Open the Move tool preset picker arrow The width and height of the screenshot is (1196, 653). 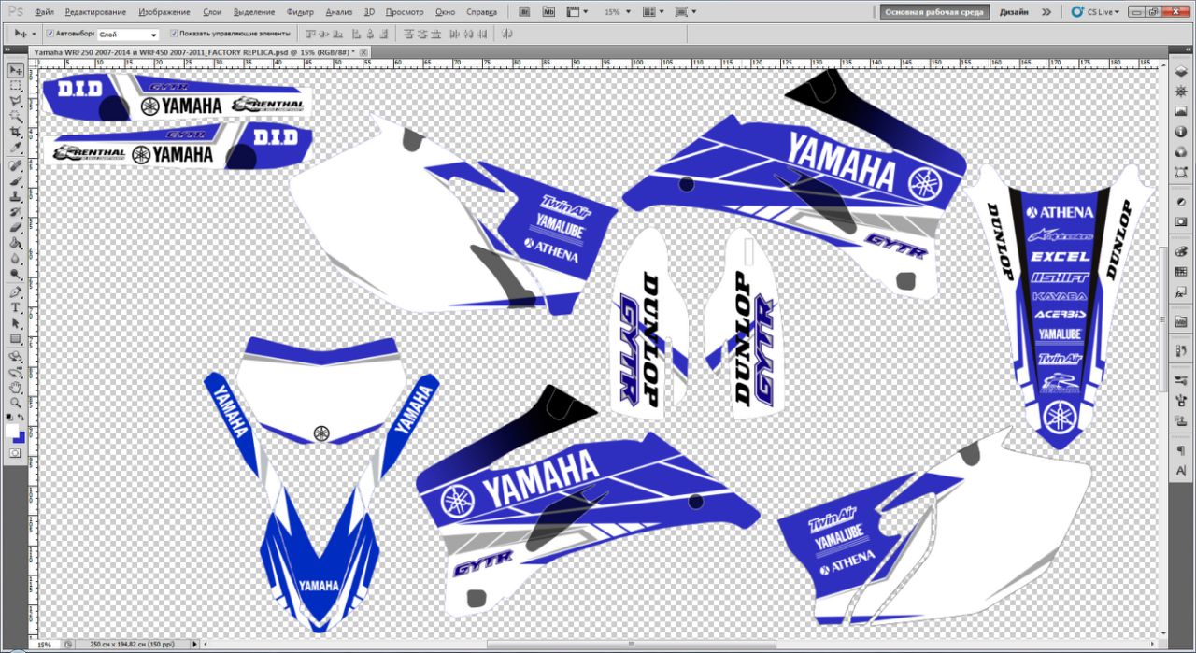pos(35,34)
